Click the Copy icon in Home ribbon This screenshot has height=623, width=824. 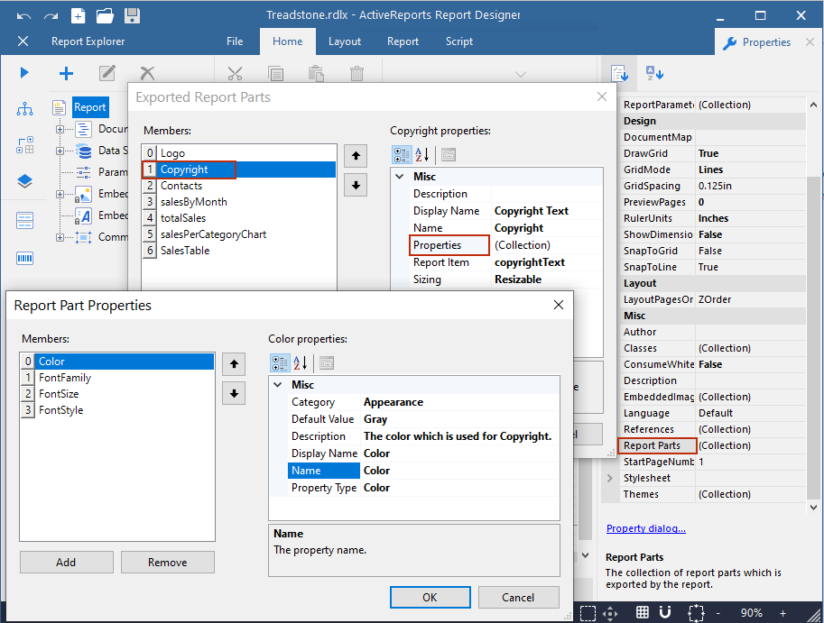click(x=276, y=73)
